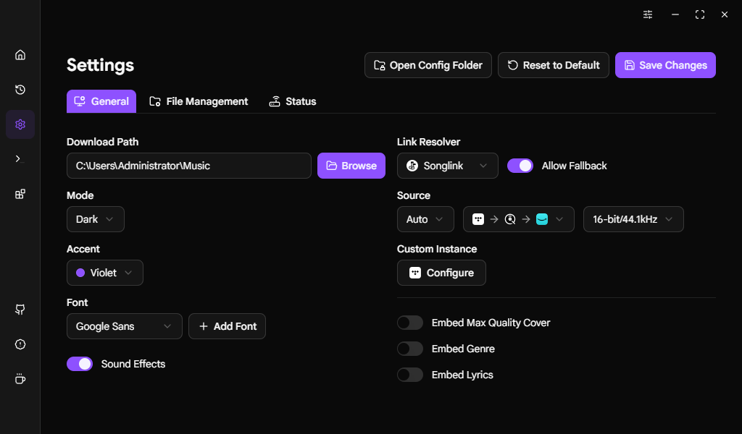The width and height of the screenshot is (742, 434).
Task: Expand the sidebar using the chevron icon
Action: point(20,158)
